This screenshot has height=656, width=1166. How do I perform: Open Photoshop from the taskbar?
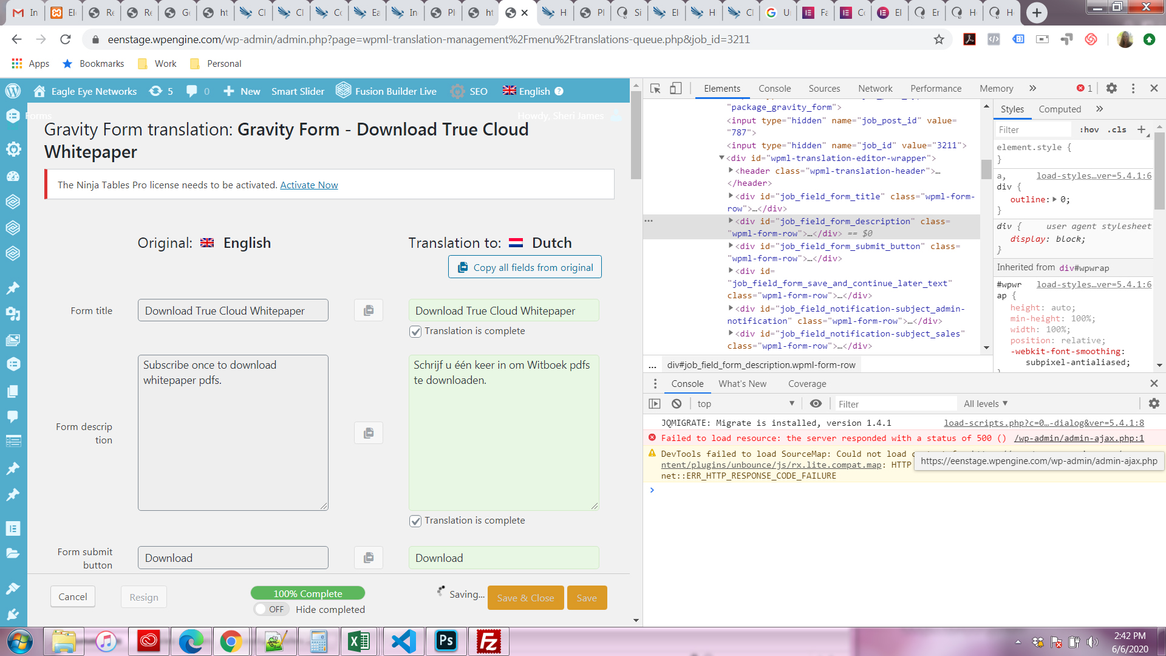[x=446, y=641]
